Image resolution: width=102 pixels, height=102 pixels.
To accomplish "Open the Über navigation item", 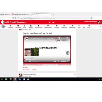I will click(84, 27).
